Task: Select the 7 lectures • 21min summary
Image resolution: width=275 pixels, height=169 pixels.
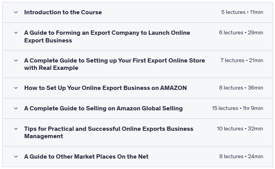Action: [x=242, y=61]
